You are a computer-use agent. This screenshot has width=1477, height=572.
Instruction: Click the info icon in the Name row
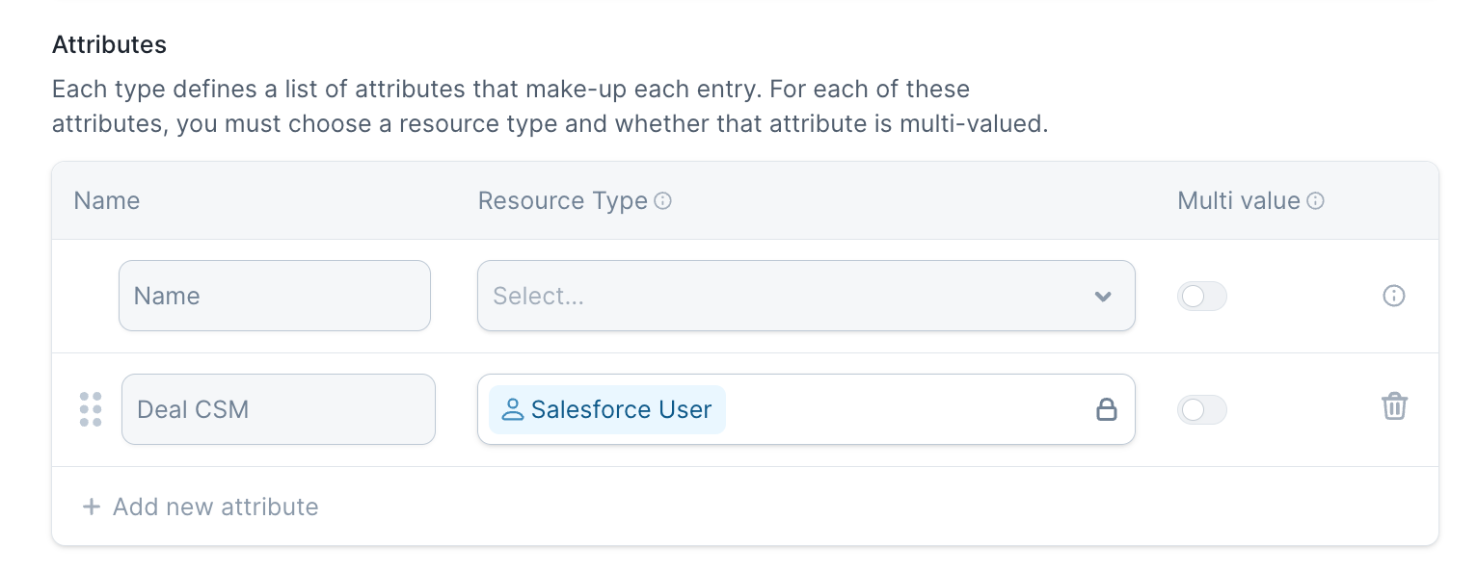pyautogui.click(x=1393, y=296)
